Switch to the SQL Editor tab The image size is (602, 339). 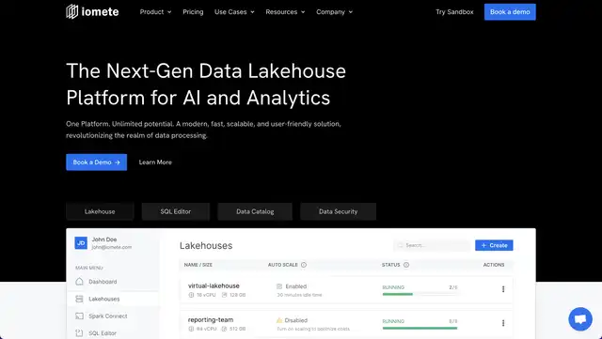176,211
